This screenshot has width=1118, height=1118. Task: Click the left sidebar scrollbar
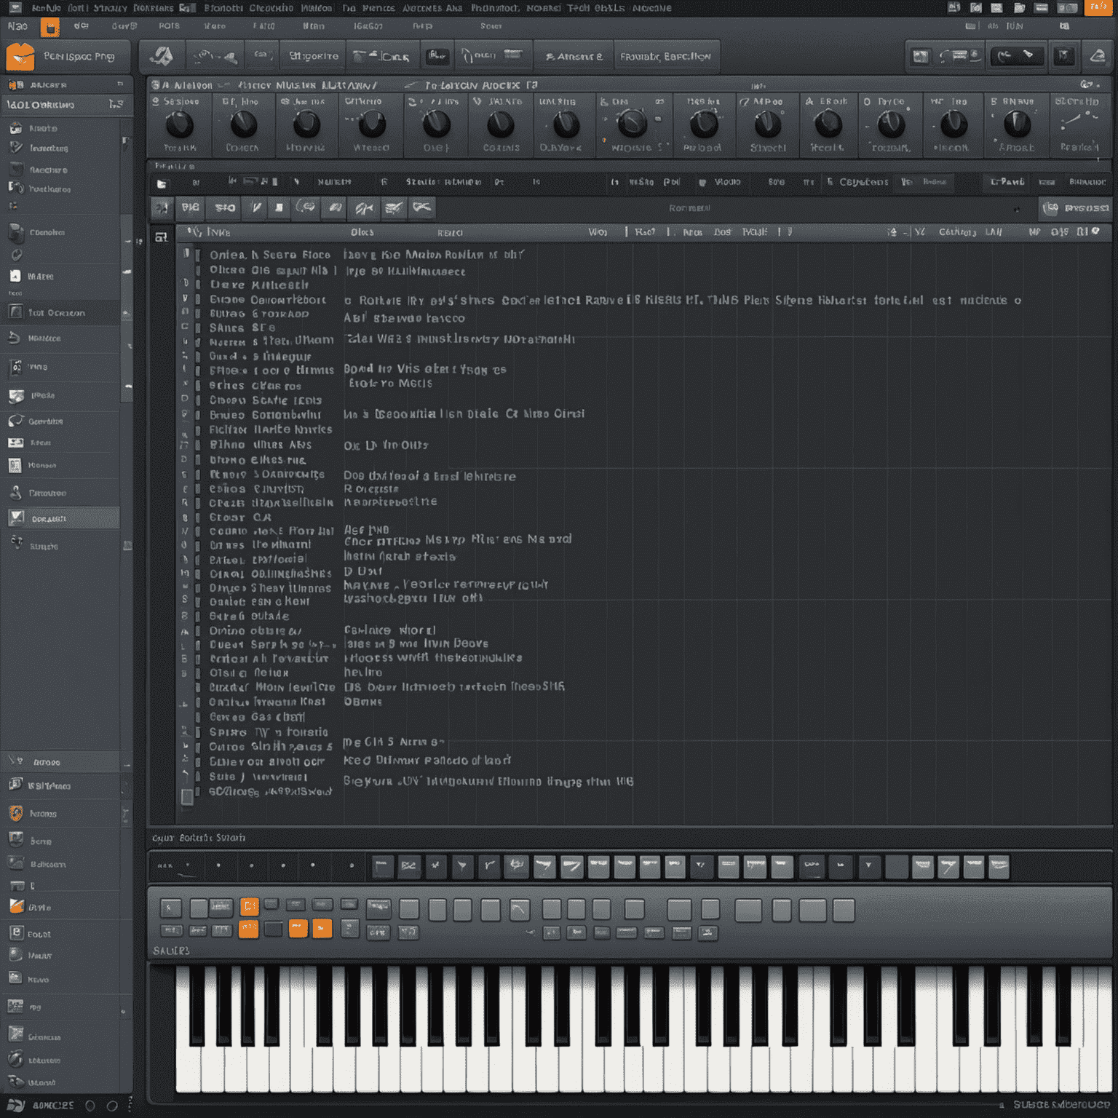pyautogui.click(x=127, y=309)
